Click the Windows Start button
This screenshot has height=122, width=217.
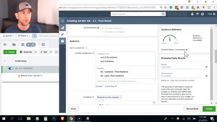coord(4,119)
